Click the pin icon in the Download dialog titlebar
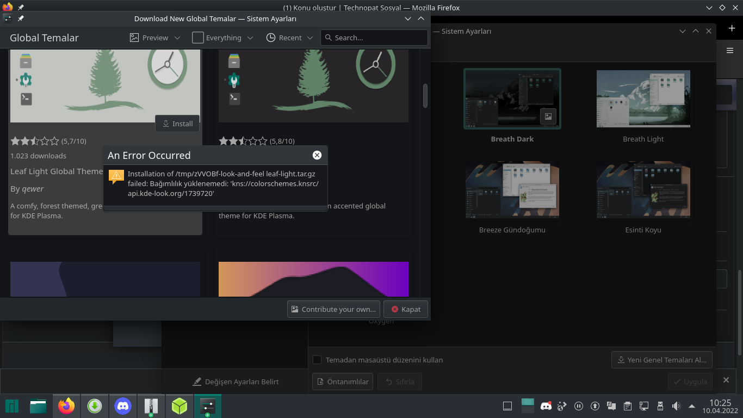 coord(21,19)
